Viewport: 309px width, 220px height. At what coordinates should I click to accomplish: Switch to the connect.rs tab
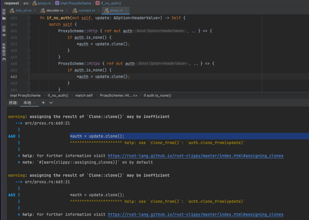87,10
